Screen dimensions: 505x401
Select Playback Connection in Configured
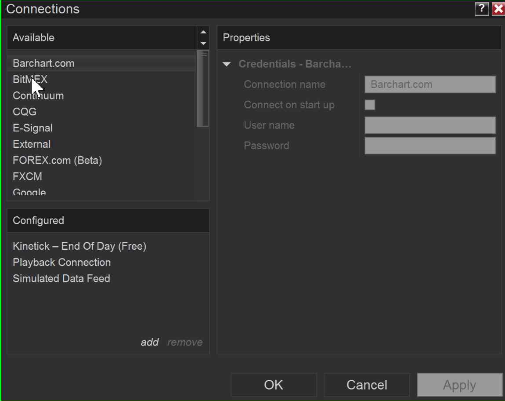coord(108,262)
